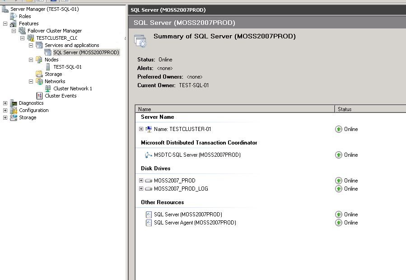Click the Cluster Network 1 network icon

(47, 88)
